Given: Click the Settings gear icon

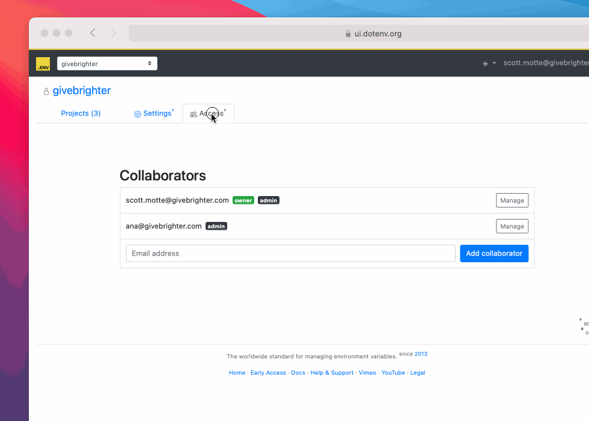Looking at the screenshot, I should pyautogui.click(x=138, y=114).
